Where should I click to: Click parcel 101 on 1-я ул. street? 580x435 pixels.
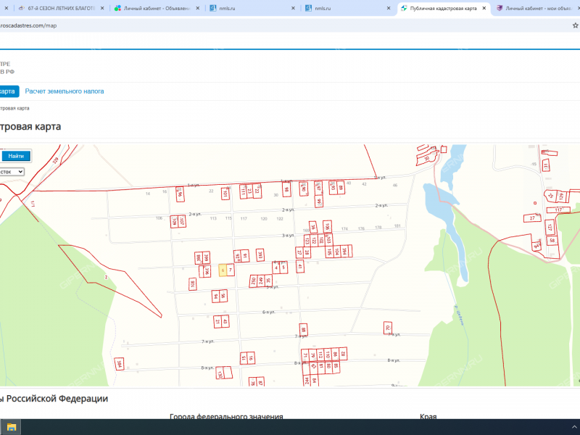click(225, 194)
